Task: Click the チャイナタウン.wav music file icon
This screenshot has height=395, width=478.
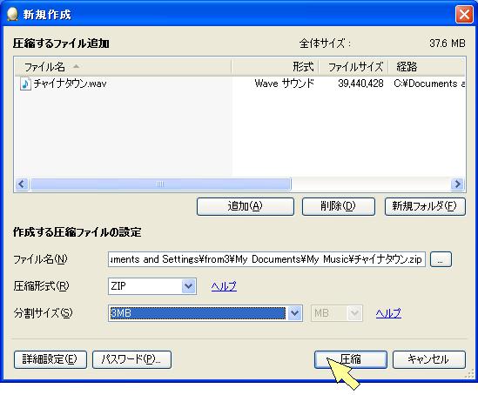Action: [25, 84]
